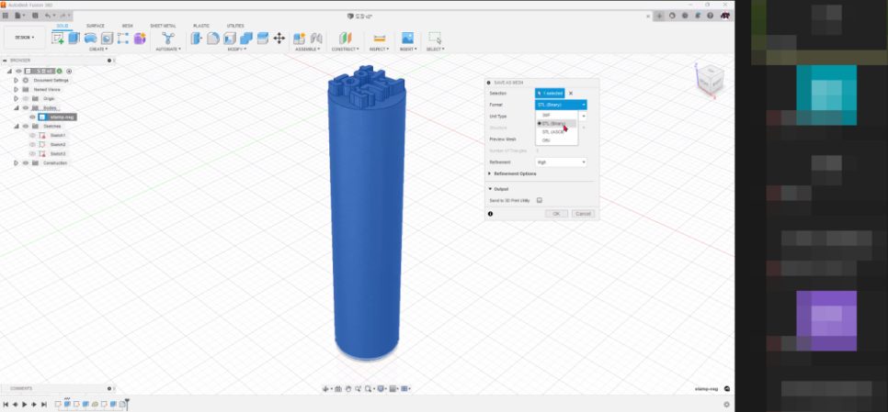Select the Fillet tool icon
The image size is (888, 412).
213,38
